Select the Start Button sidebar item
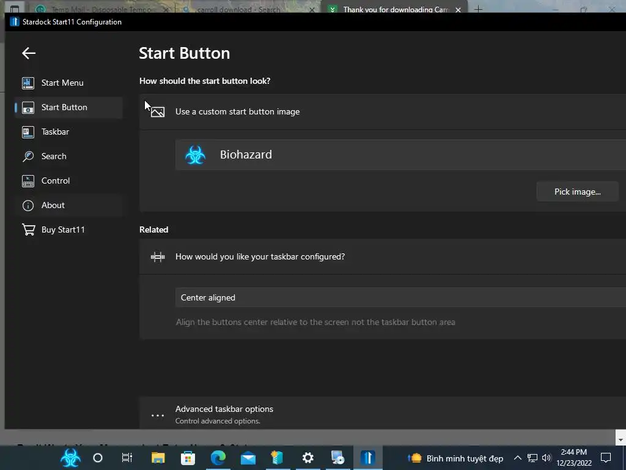 [x=68, y=107]
